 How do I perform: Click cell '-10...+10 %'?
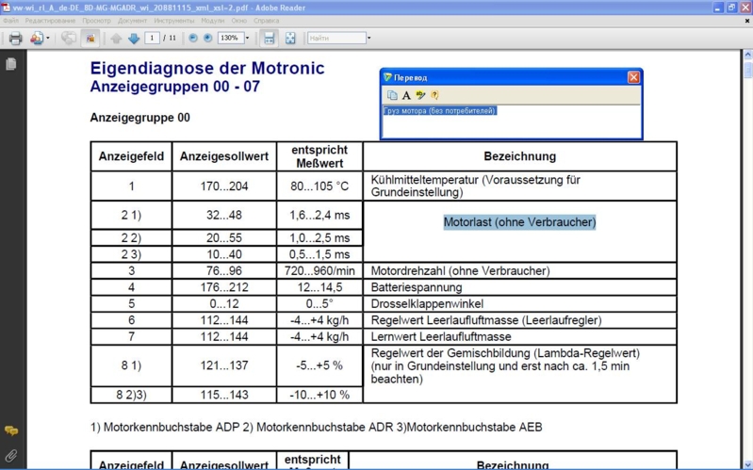pos(319,395)
